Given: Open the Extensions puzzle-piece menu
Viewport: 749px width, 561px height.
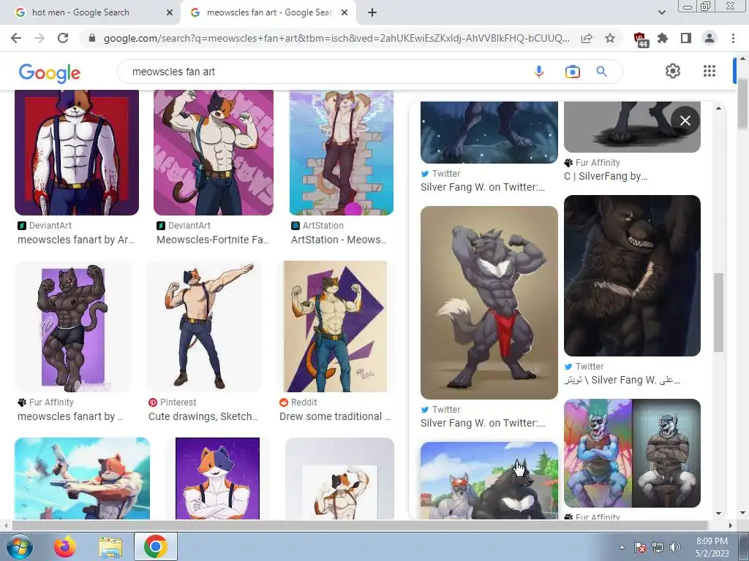Looking at the screenshot, I should [x=663, y=38].
